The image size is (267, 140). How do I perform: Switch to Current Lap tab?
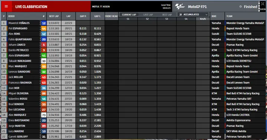pyautogui.click(x=129, y=14)
